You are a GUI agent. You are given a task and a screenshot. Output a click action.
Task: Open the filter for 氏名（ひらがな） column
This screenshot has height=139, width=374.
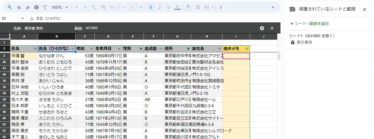pyautogui.click(x=72, y=49)
